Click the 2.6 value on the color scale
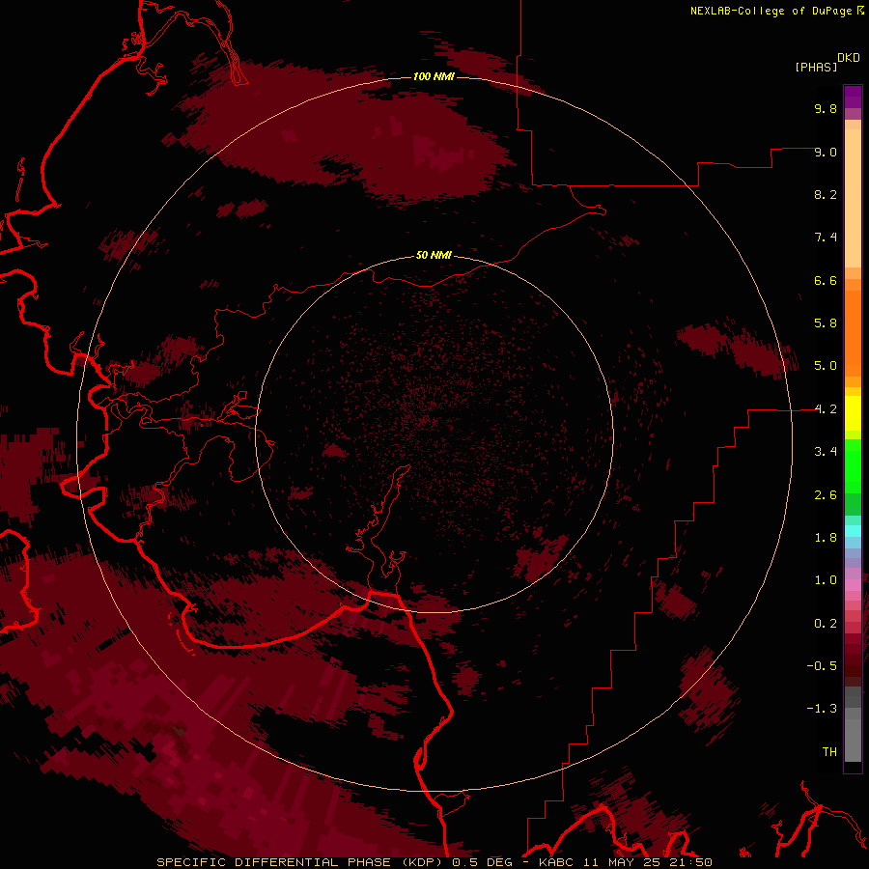This screenshot has height=869, width=869. [x=826, y=495]
